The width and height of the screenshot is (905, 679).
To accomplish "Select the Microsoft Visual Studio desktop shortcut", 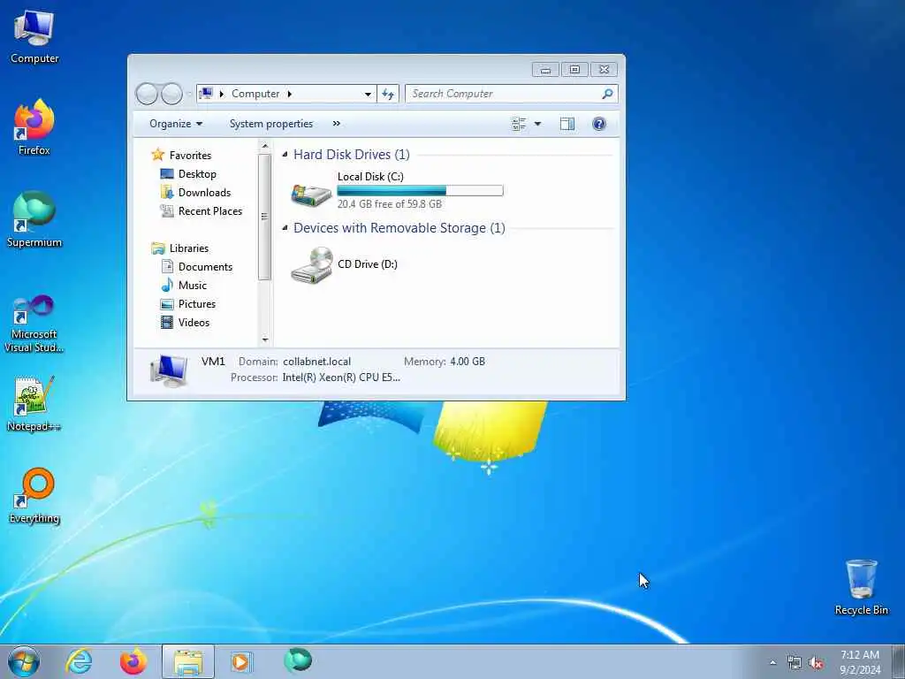I will pyautogui.click(x=34, y=324).
